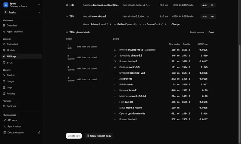This screenshot has width=241, height=144.
Task: Click the Speko logo icon
Action: tap(6, 5)
